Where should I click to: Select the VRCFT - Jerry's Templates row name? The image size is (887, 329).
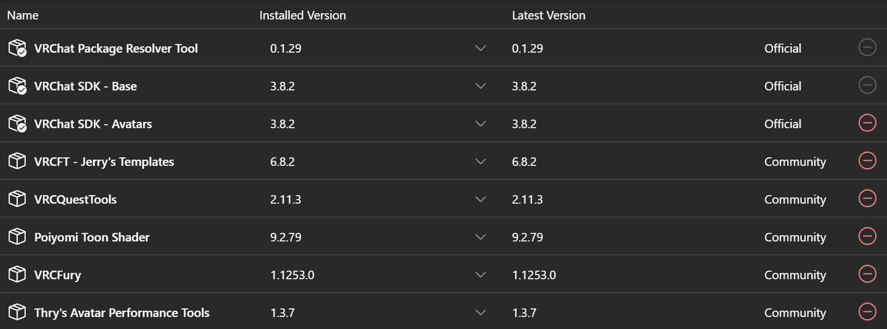point(104,162)
